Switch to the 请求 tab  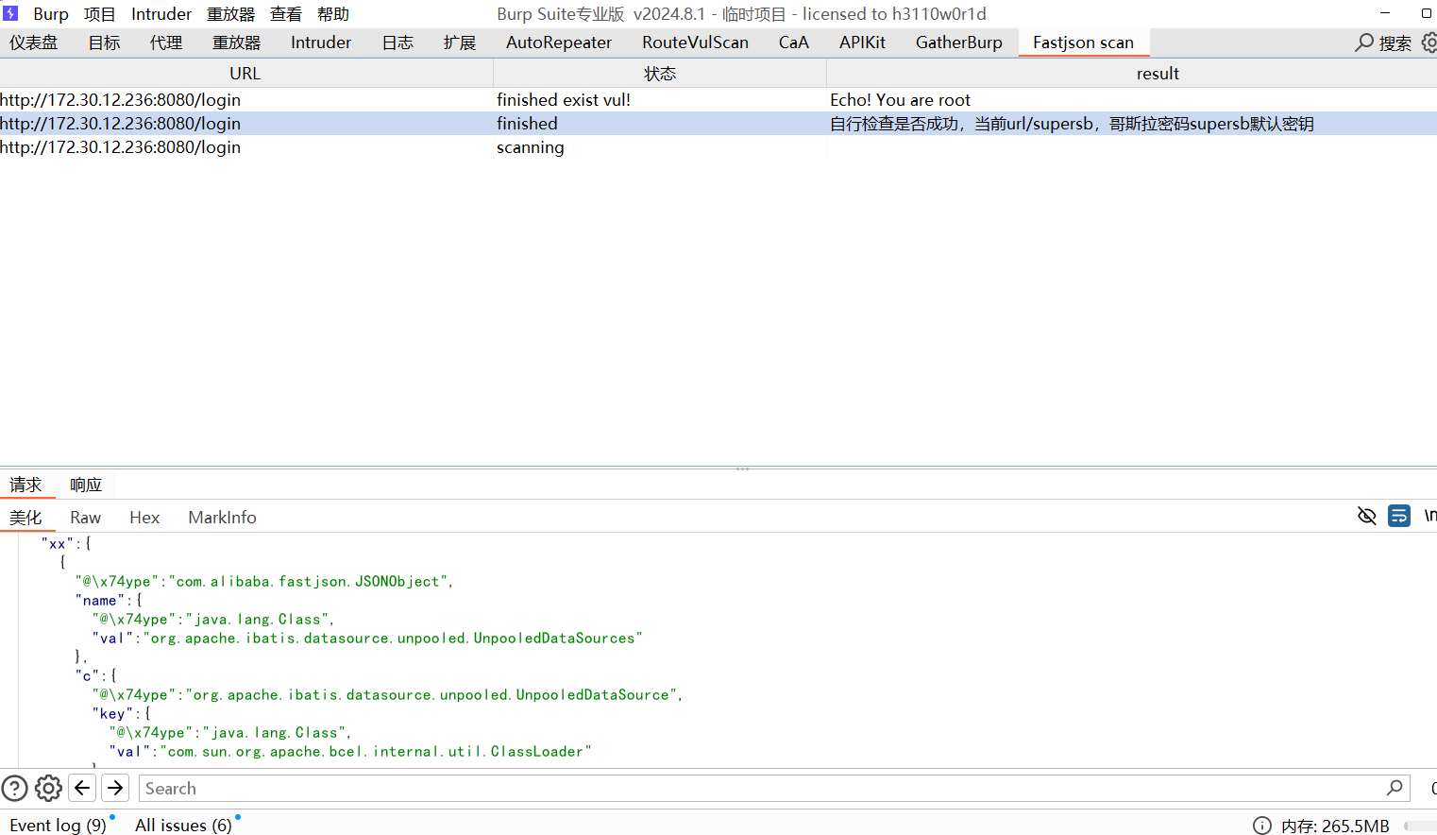point(26,485)
